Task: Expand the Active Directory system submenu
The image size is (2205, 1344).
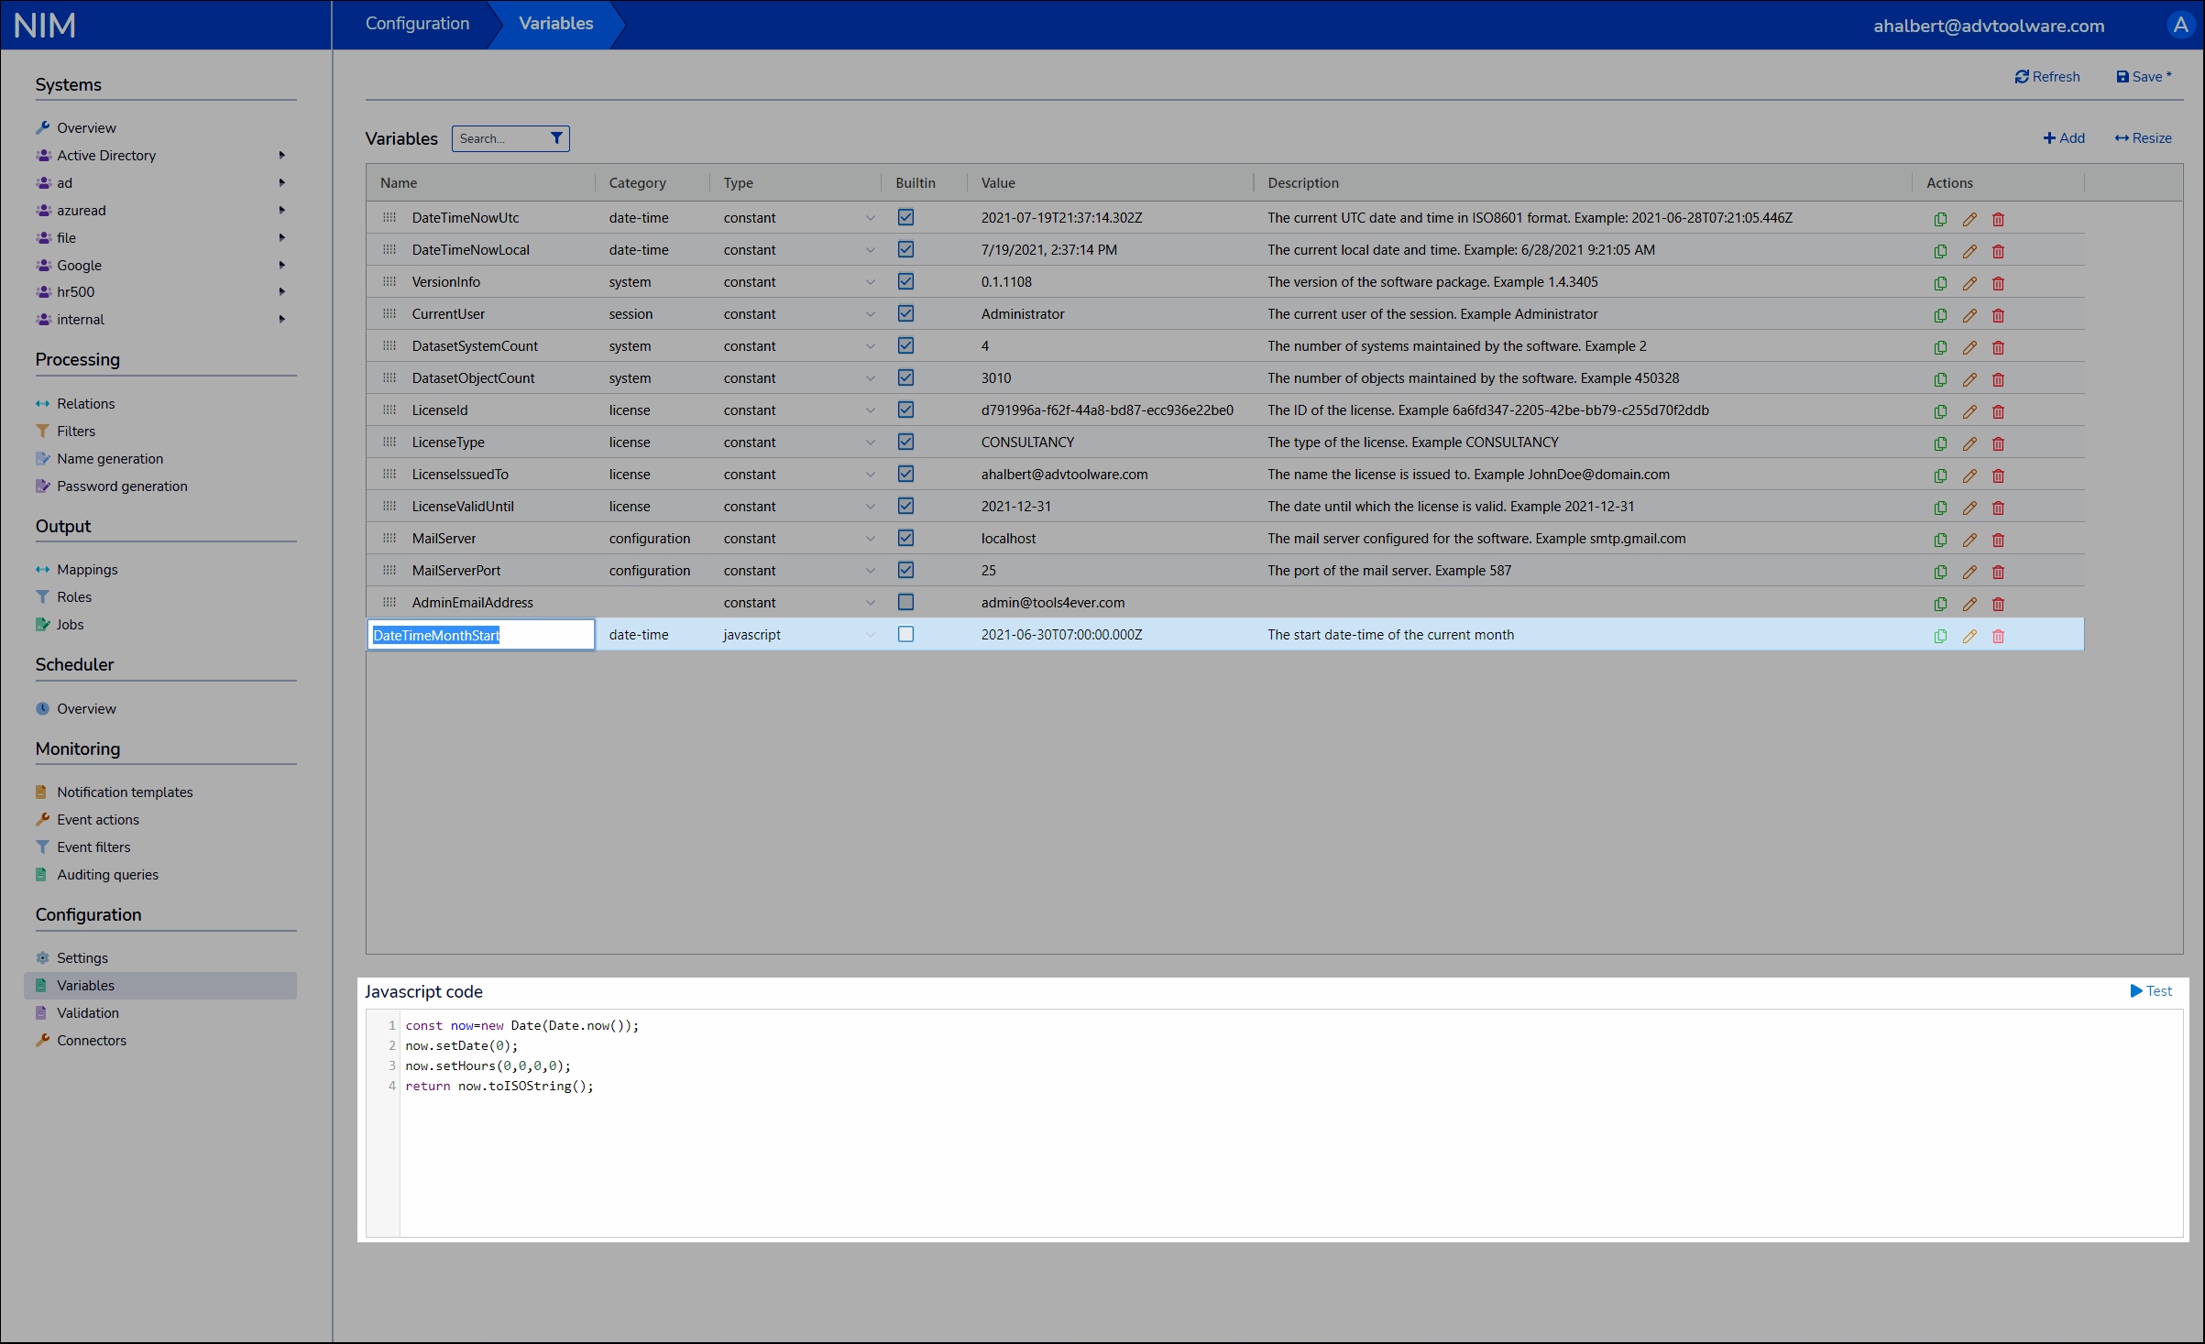Action: tap(282, 155)
